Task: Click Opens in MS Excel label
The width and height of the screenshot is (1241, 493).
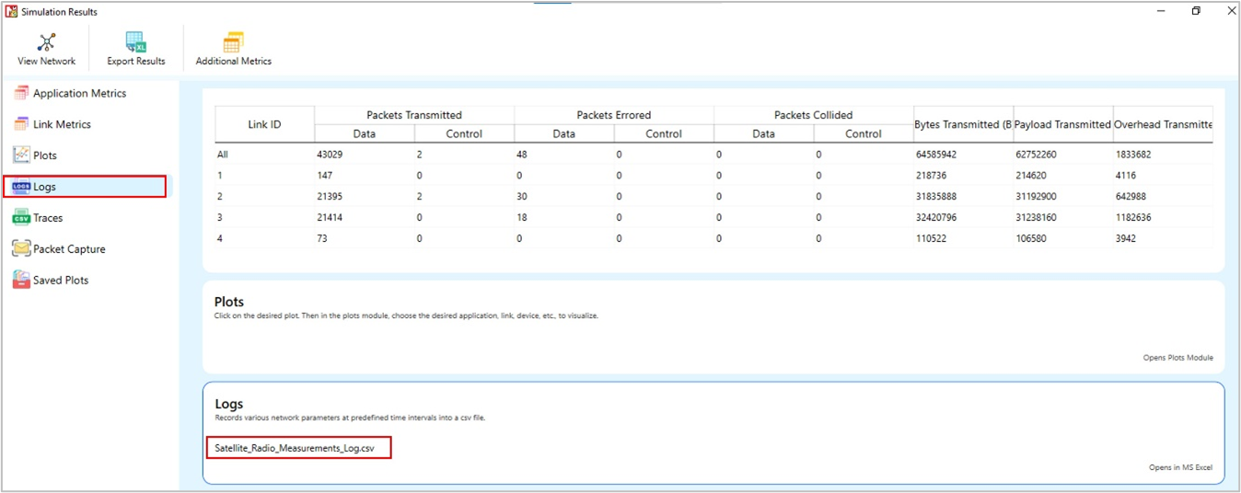Action: pyautogui.click(x=1180, y=467)
